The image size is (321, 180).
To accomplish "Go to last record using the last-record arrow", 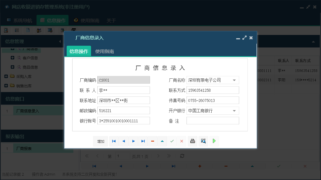I will click(x=143, y=141).
